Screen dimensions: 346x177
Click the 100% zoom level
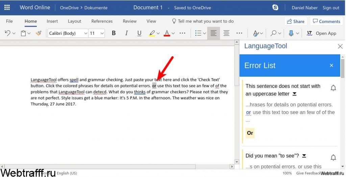[x=287, y=173]
